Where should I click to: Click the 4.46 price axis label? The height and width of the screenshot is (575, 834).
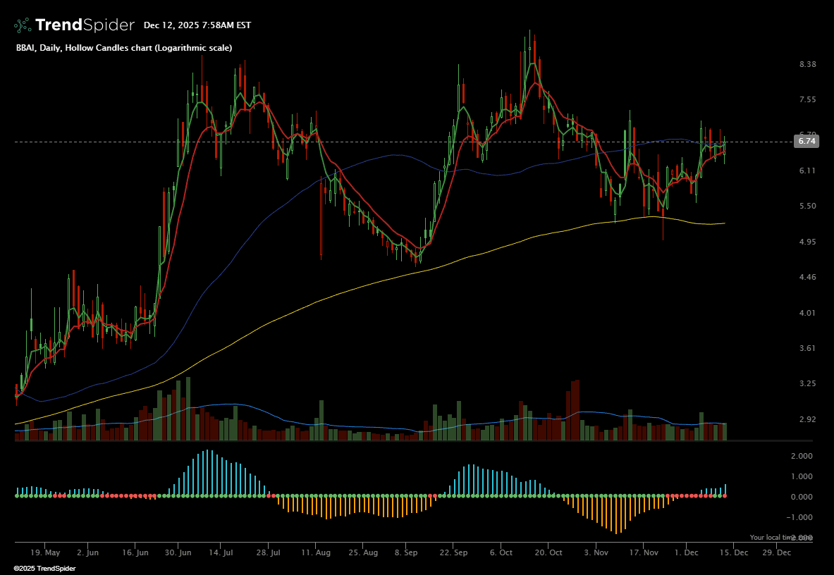807,277
